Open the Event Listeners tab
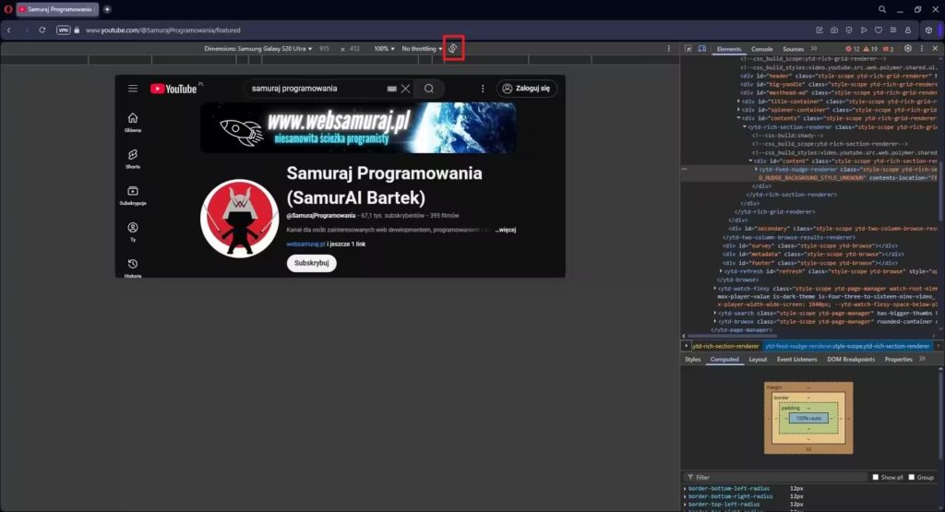 coord(796,359)
